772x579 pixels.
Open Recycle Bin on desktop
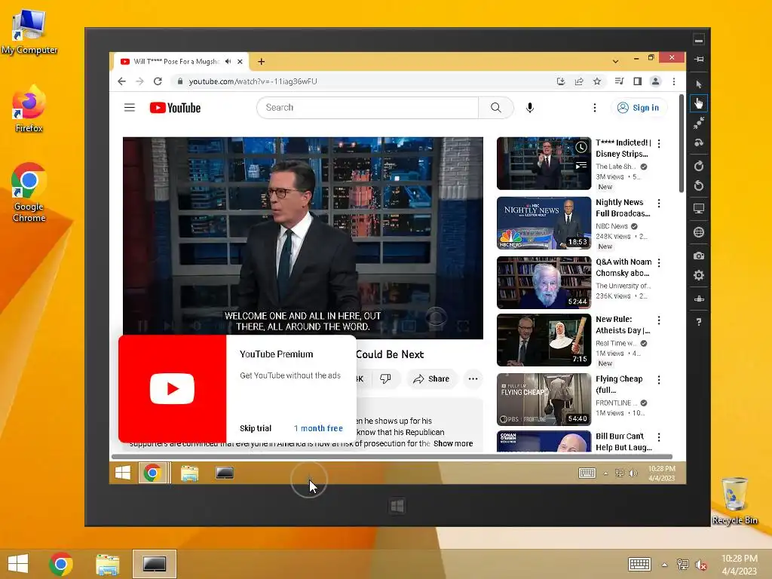tap(734, 501)
